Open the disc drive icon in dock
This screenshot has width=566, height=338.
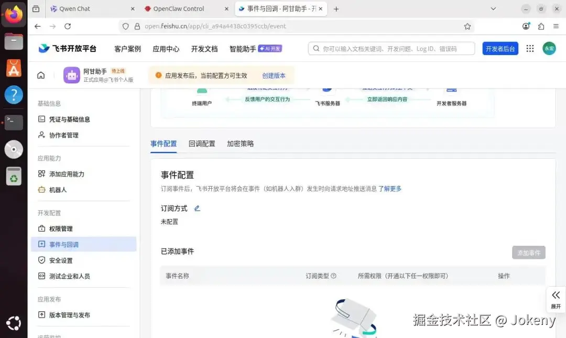pos(14,149)
